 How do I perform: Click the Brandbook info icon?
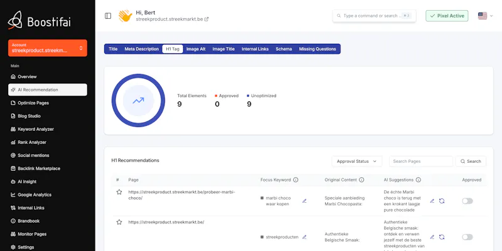[x=13, y=221]
